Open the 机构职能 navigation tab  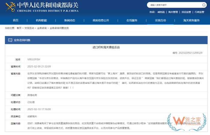41,20
